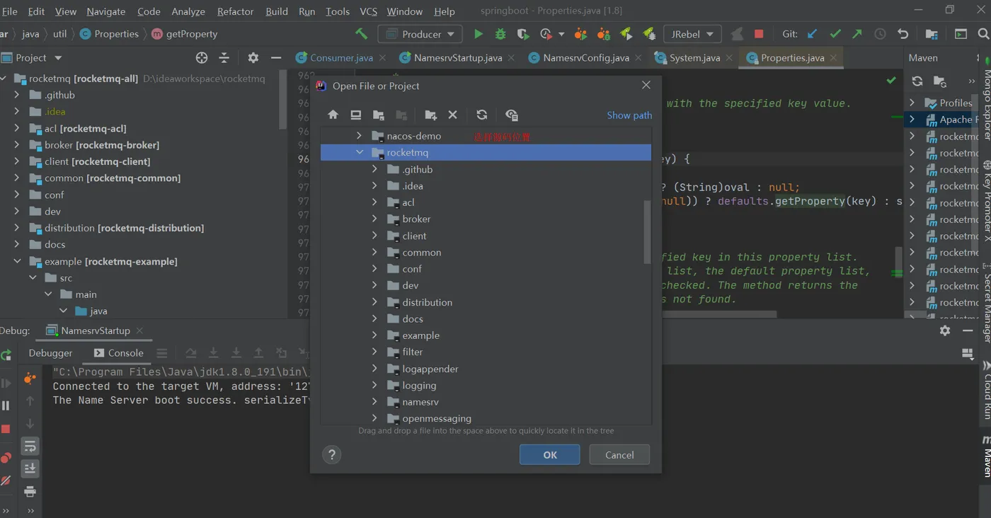Screen dimensions: 991x518
Task: Toggle show hidden files icon in dialog
Action: coord(512,115)
